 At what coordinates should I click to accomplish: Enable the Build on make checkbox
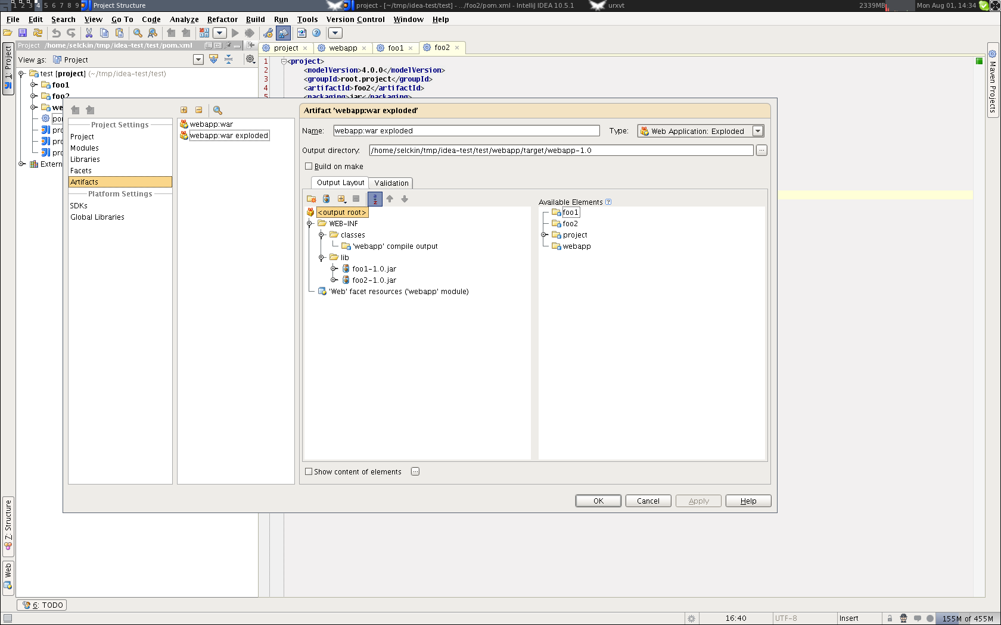click(309, 167)
